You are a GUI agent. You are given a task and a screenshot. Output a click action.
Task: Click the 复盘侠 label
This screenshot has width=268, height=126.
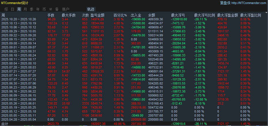click(x=225, y=3)
